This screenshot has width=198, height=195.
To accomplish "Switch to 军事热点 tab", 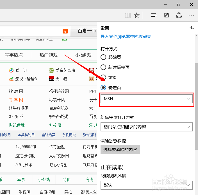I will pos(14,55).
